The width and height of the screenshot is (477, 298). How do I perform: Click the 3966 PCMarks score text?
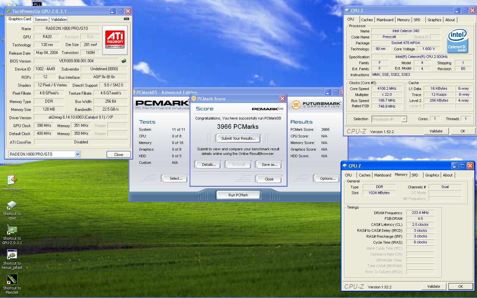point(238,127)
